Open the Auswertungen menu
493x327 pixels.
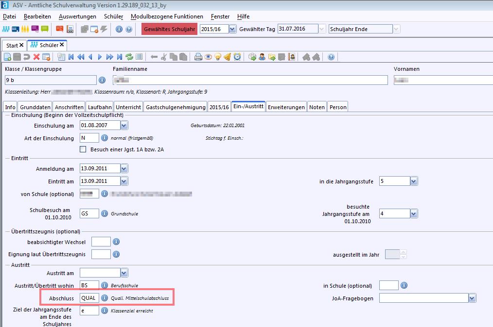(x=77, y=16)
